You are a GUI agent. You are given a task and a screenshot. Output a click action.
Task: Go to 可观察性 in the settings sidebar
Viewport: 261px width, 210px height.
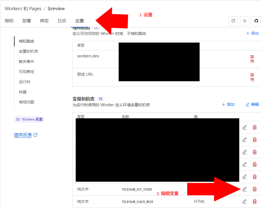[x=26, y=72]
